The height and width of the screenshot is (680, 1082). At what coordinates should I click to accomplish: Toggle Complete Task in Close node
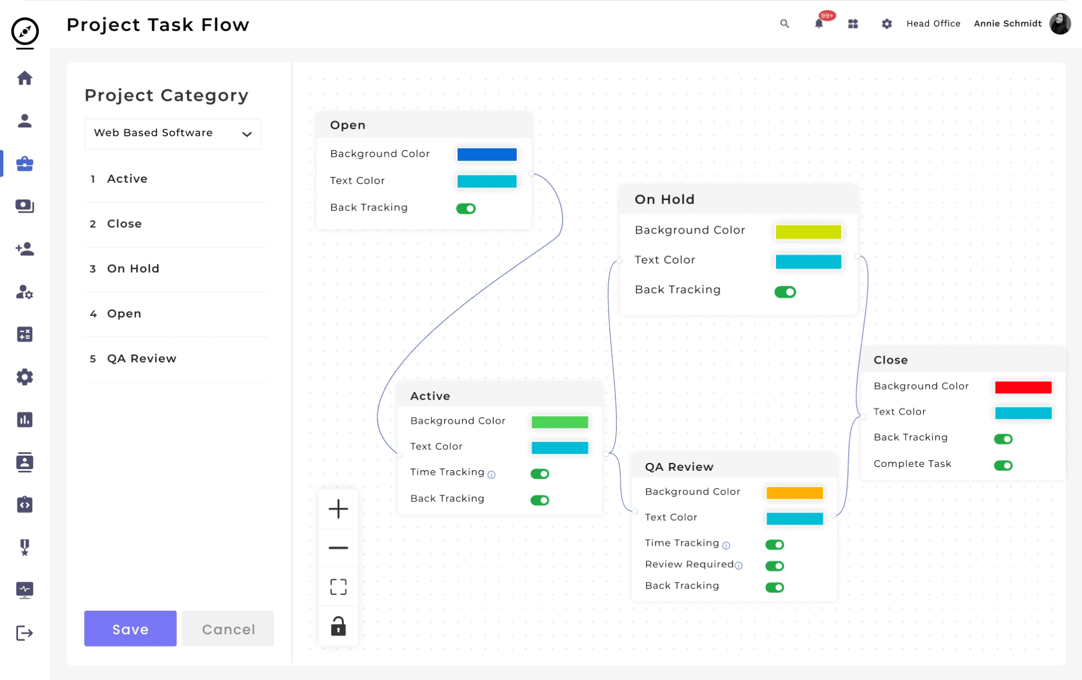[1003, 465]
